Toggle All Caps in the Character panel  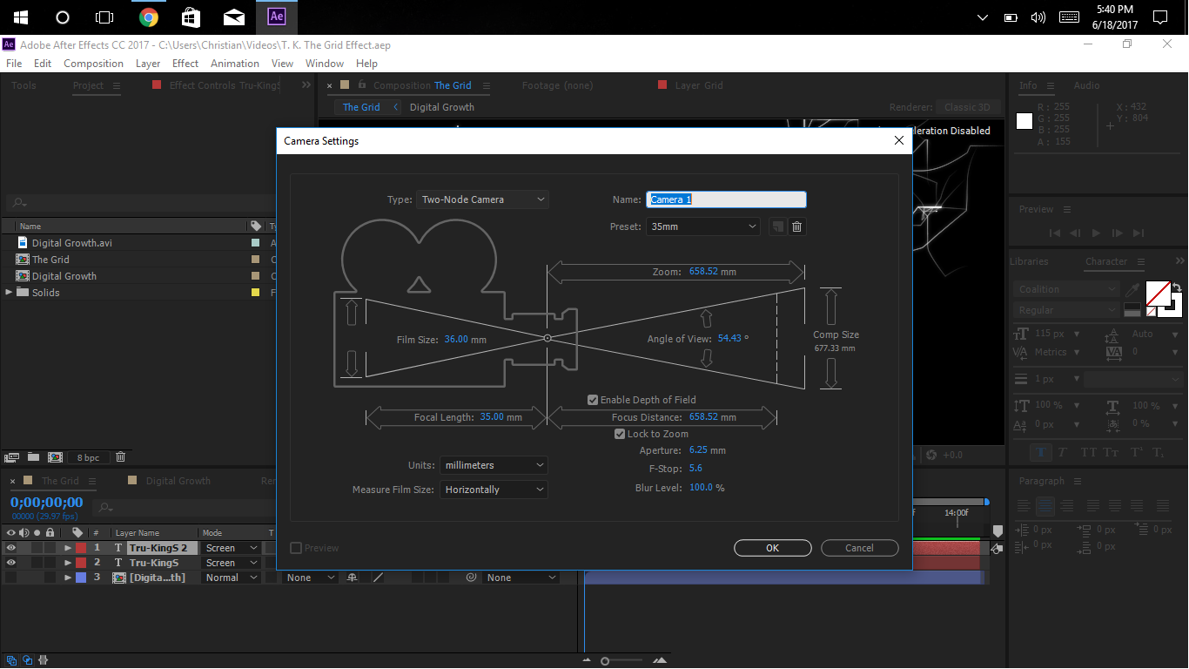(x=1088, y=453)
